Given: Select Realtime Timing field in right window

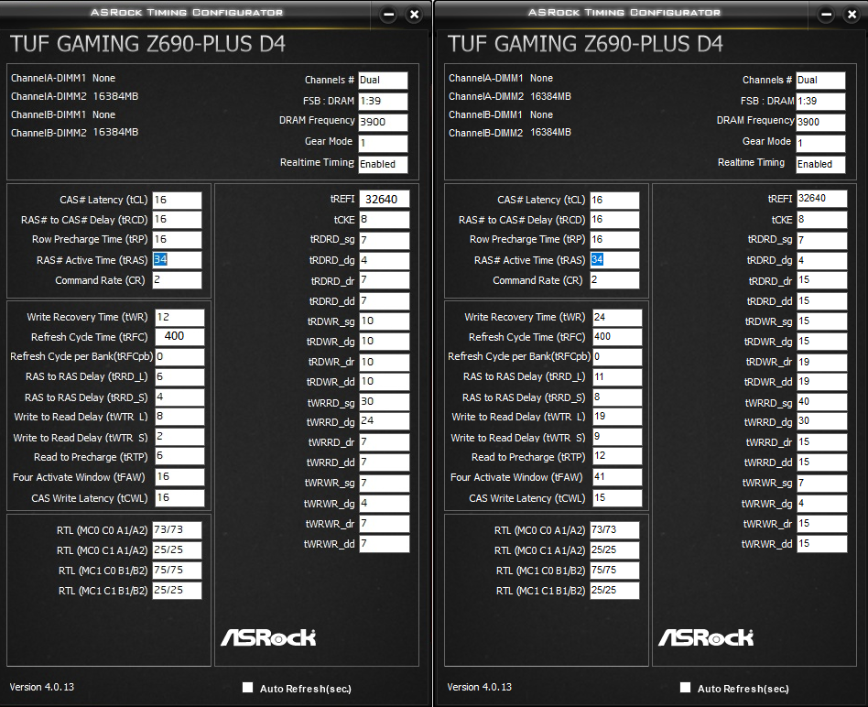Looking at the screenshot, I should pyautogui.click(x=821, y=165).
